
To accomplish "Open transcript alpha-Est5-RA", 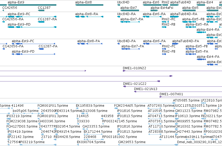I will point(191,27).
